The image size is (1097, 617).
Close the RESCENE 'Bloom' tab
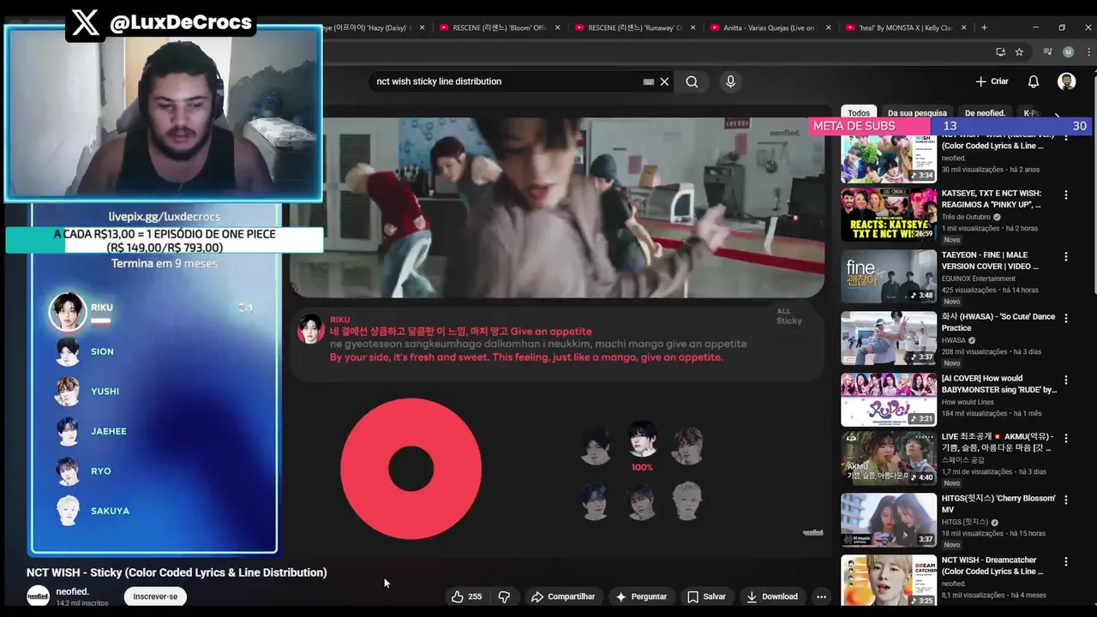558,27
